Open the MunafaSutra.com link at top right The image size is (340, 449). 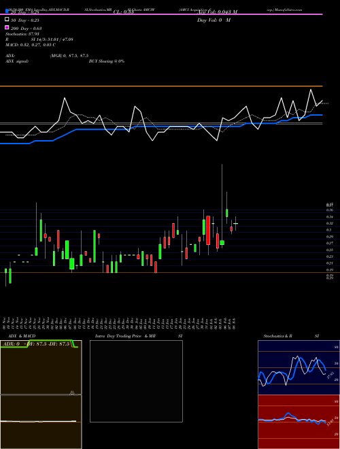point(284,10)
